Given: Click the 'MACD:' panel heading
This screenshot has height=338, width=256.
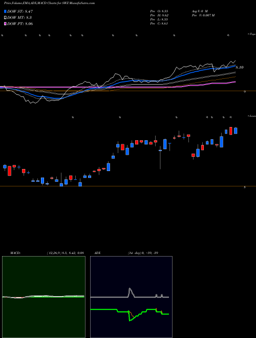Looking at the screenshot, I should (x=15, y=253).
